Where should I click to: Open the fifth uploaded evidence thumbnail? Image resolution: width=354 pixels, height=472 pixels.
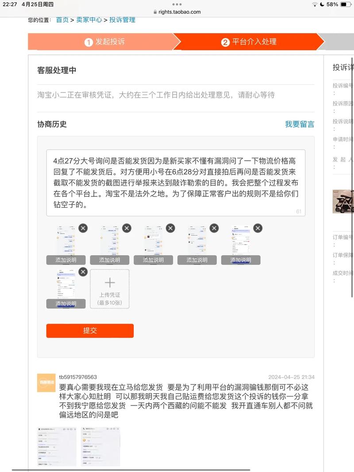[241, 240]
